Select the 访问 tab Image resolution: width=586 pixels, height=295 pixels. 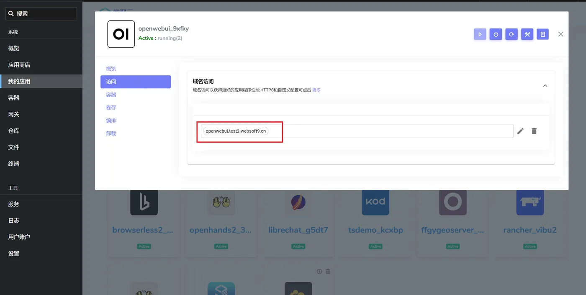pos(136,82)
